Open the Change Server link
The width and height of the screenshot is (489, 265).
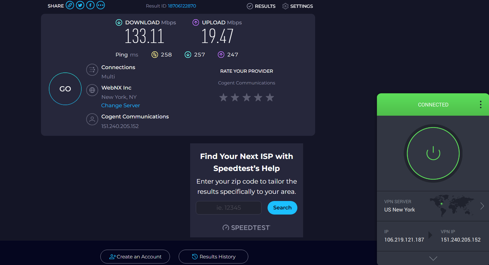coord(121,105)
